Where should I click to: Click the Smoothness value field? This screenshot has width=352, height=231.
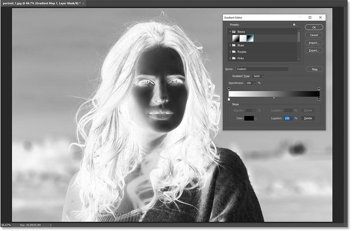pos(249,83)
